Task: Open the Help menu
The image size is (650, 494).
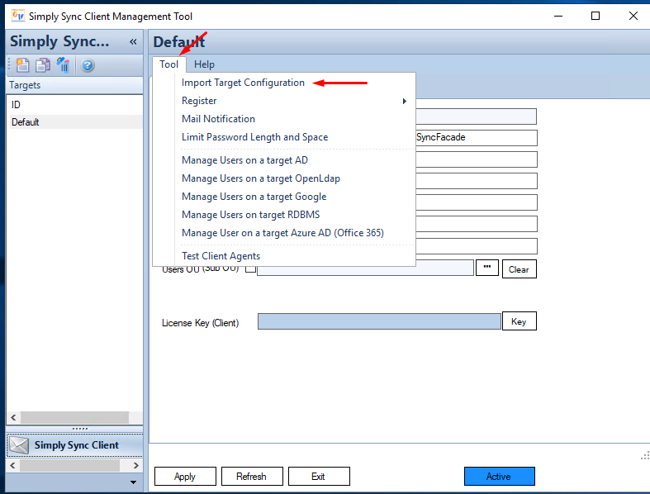Action: coord(204,64)
